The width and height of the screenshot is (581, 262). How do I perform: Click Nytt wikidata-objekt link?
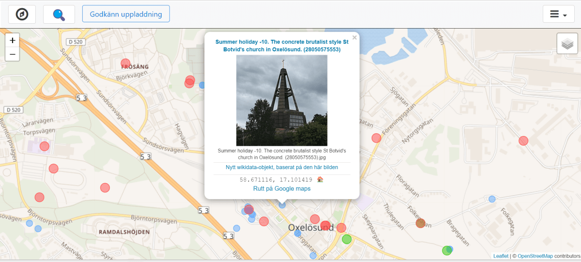pos(281,168)
